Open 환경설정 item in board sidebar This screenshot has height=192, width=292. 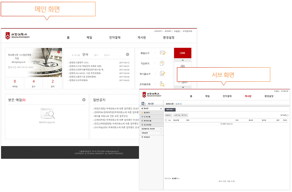pyautogui.click(x=147, y=137)
